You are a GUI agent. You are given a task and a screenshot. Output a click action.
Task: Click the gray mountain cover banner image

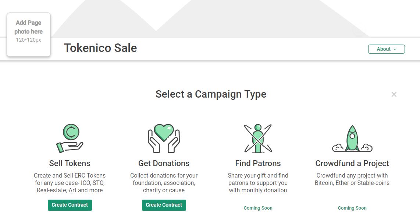click(210, 19)
